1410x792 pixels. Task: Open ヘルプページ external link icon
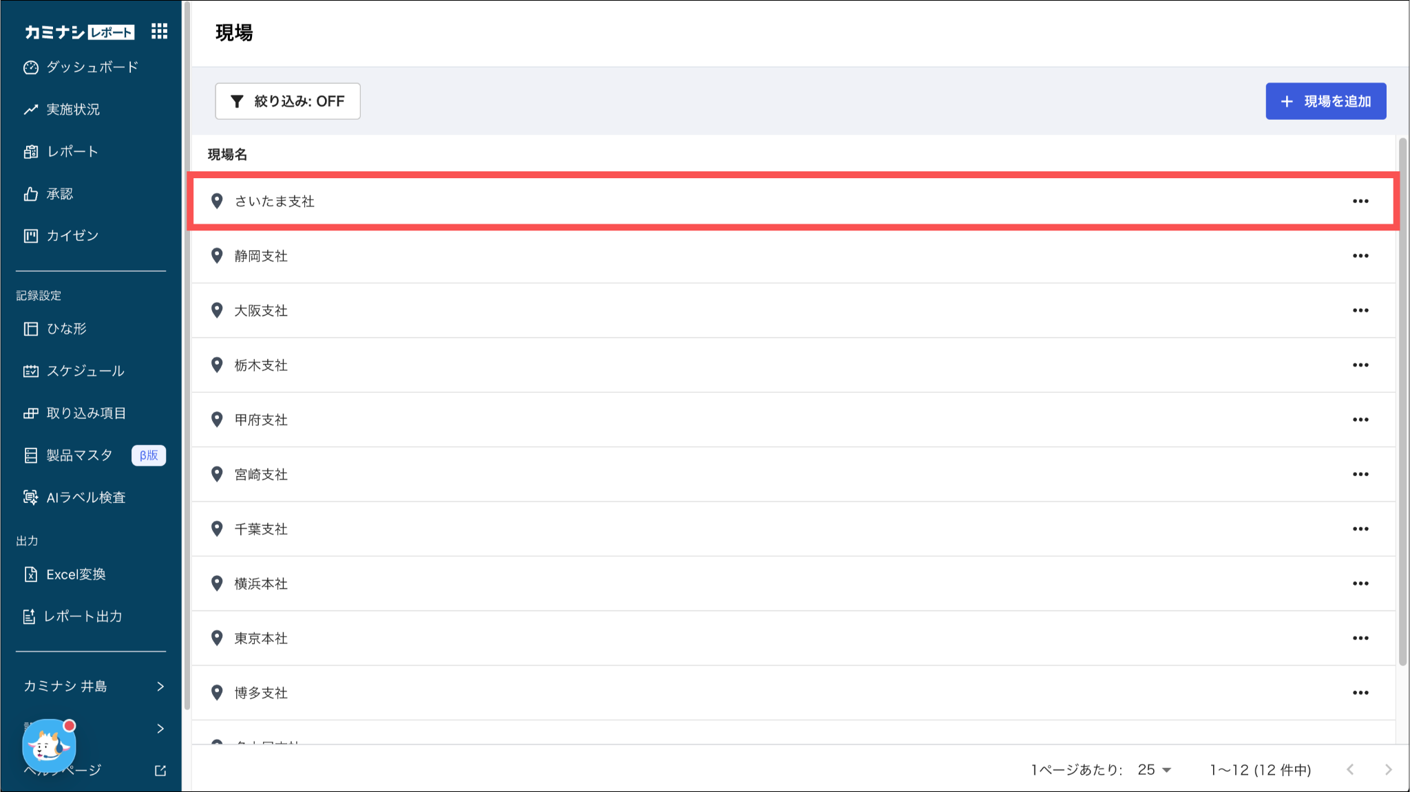coord(160,770)
